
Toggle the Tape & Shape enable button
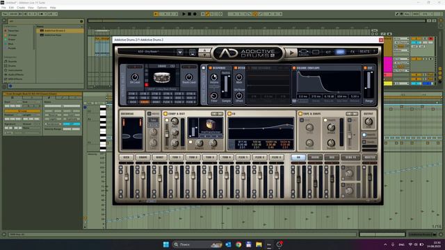(x=300, y=114)
